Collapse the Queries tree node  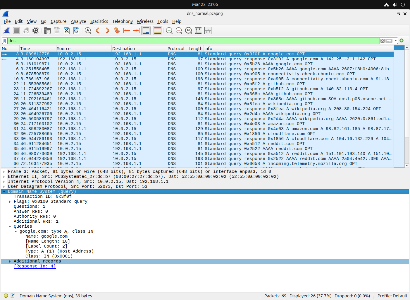pyautogui.click(x=10, y=226)
